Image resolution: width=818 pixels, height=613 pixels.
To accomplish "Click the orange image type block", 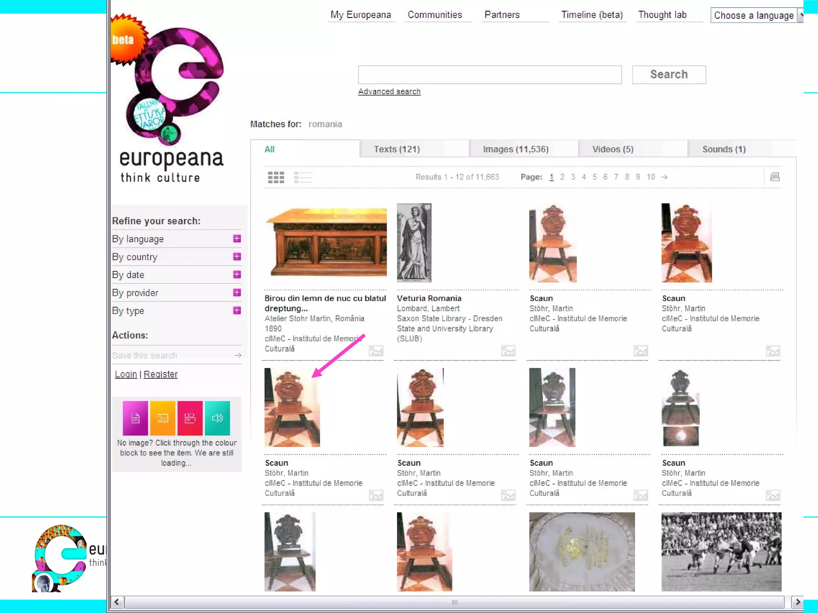I will pyautogui.click(x=163, y=418).
